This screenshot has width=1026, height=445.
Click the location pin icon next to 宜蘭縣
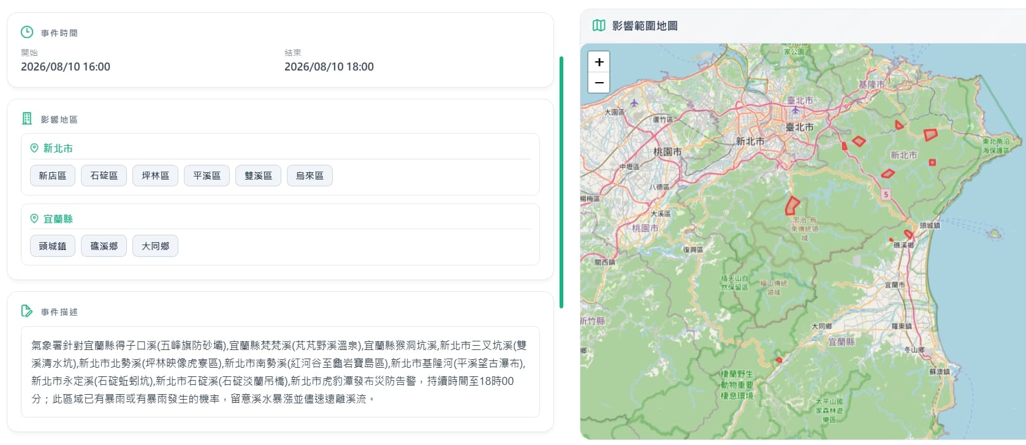coord(34,218)
